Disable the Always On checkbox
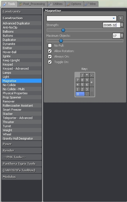Screen dimensions: 127x202 point(50,56)
